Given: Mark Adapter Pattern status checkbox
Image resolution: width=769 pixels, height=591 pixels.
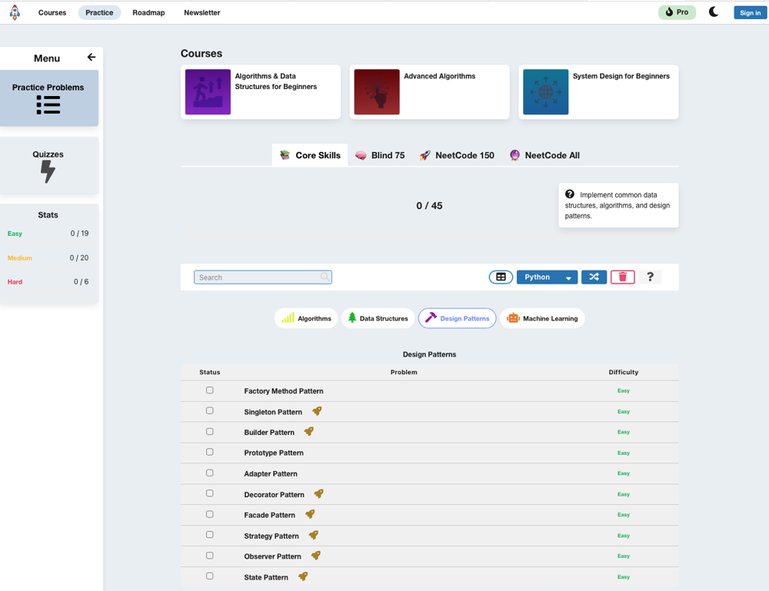Looking at the screenshot, I should [209, 473].
